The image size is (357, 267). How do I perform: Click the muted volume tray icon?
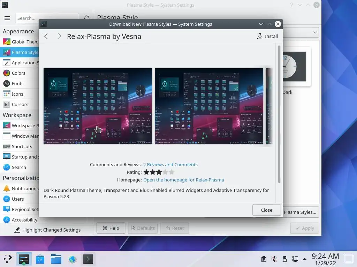(x=274, y=259)
